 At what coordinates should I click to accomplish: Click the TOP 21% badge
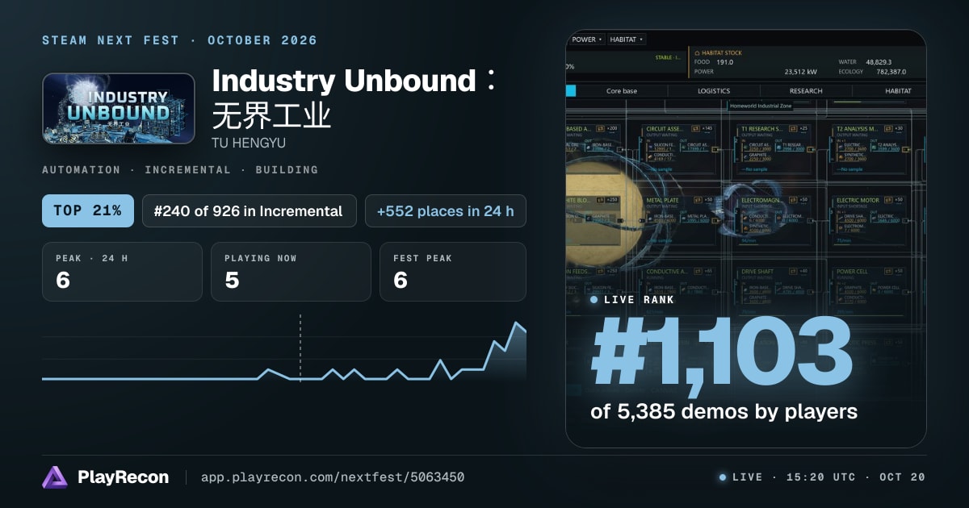pyautogui.click(x=88, y=211)
